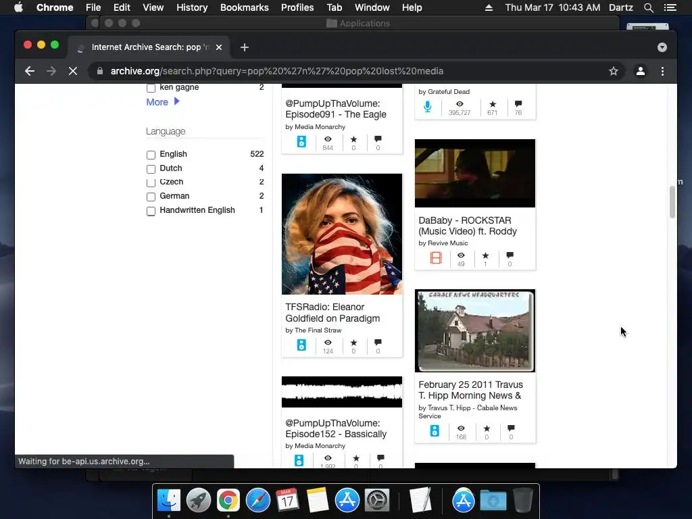Check the Czech language filter
The image size is (692, 519).
pos(151,182)
